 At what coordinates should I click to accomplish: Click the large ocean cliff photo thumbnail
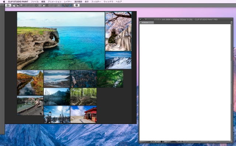tap(61, 41)
